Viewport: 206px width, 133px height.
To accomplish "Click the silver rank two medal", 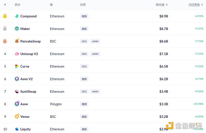I will (x=5, y=29).
